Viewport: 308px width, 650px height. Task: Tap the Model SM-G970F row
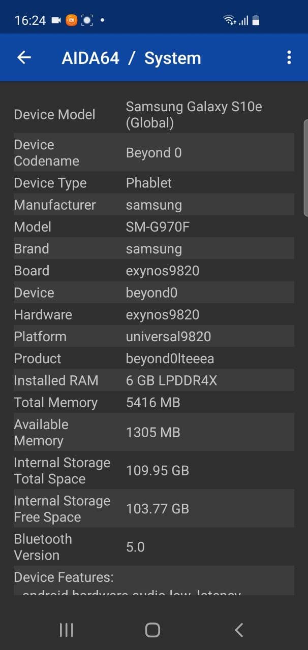(153, 227)
